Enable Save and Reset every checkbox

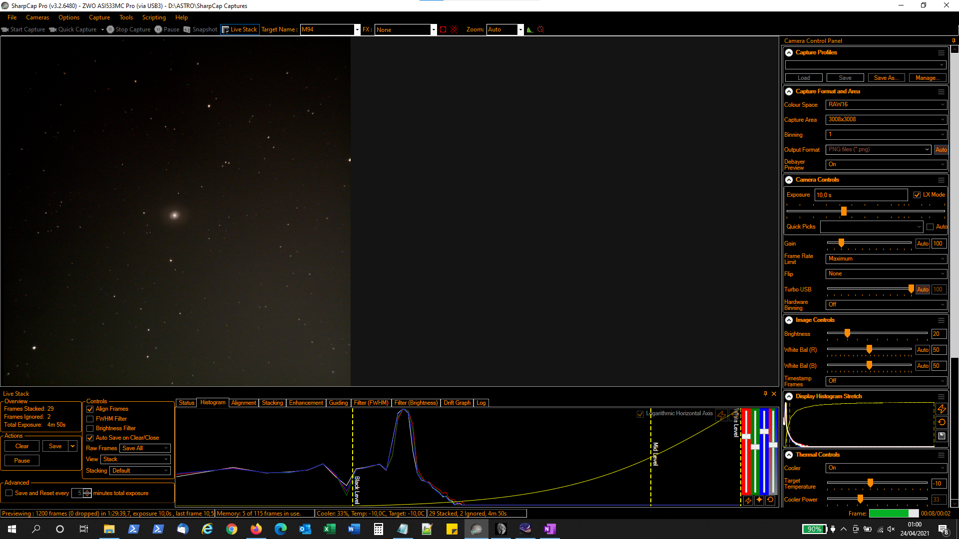click(x=9, y=493)
